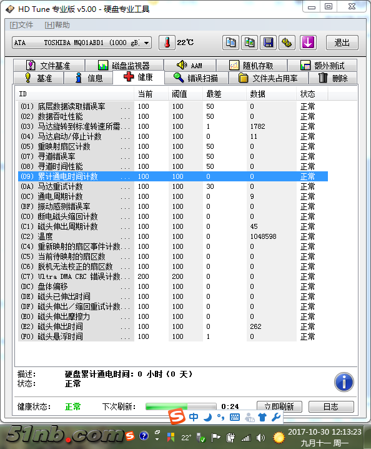Click the Sogou S icon in the taskbar
This screenshot has width=371, height=449.
(130, 436)
